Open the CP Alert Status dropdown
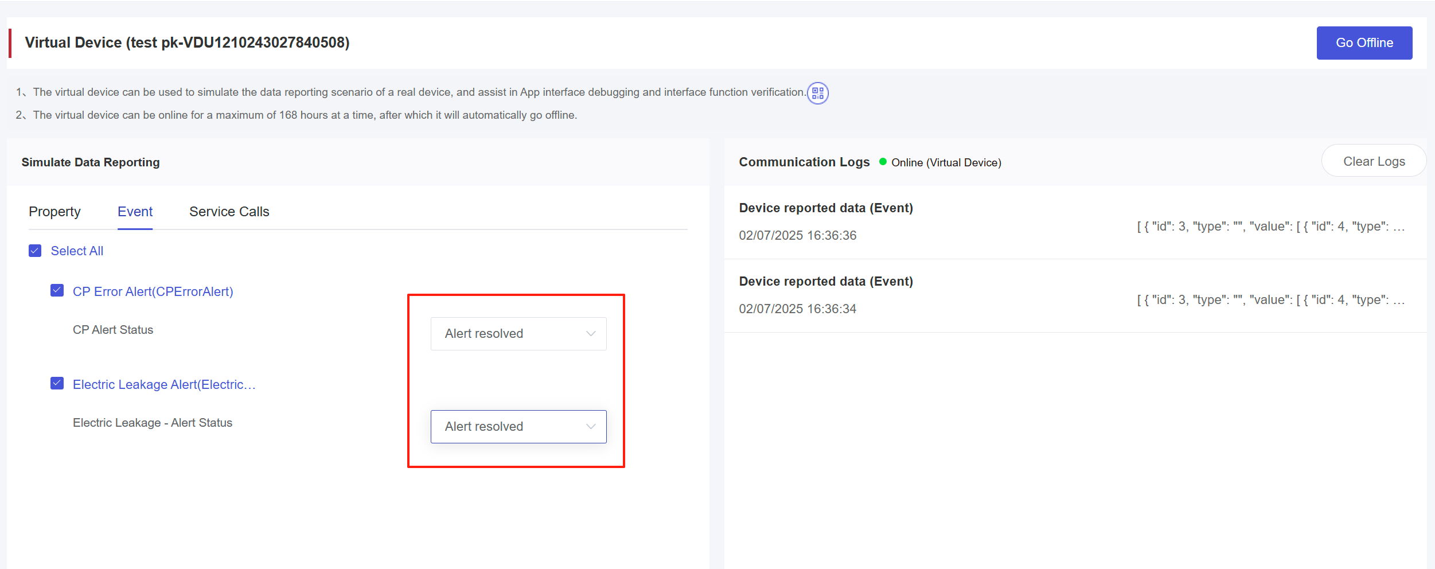Viewport: 1435px width, 569px height. point(517,334)
